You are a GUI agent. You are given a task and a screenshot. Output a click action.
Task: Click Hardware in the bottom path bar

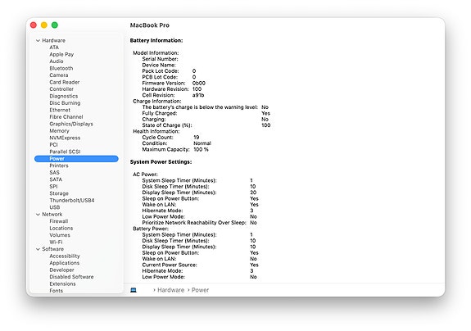point(170,290)
